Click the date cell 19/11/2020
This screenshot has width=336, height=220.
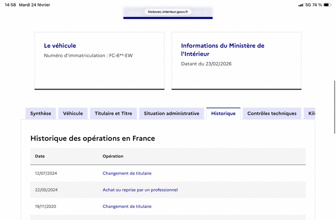(46, 206)
